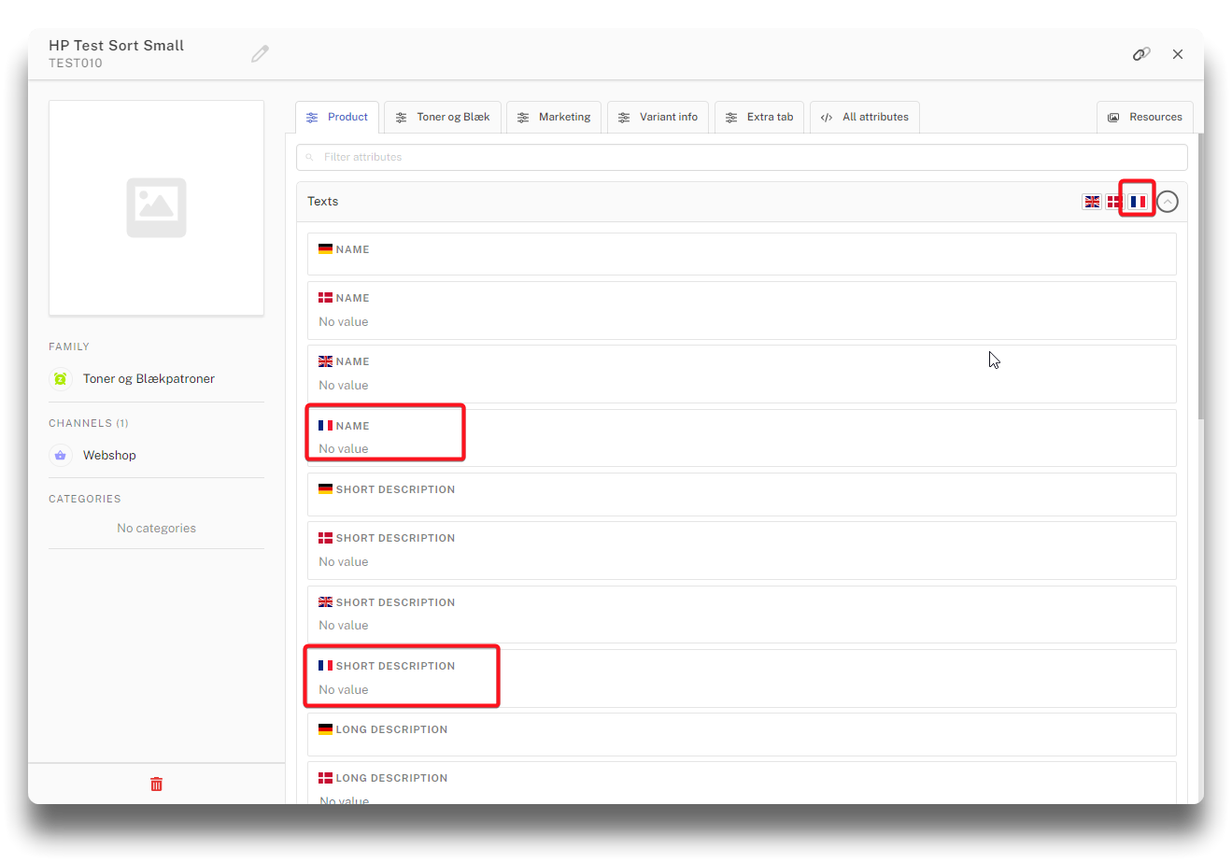Click the Texts section header label
Screen dimensions: 1232x862
[322, 202]
